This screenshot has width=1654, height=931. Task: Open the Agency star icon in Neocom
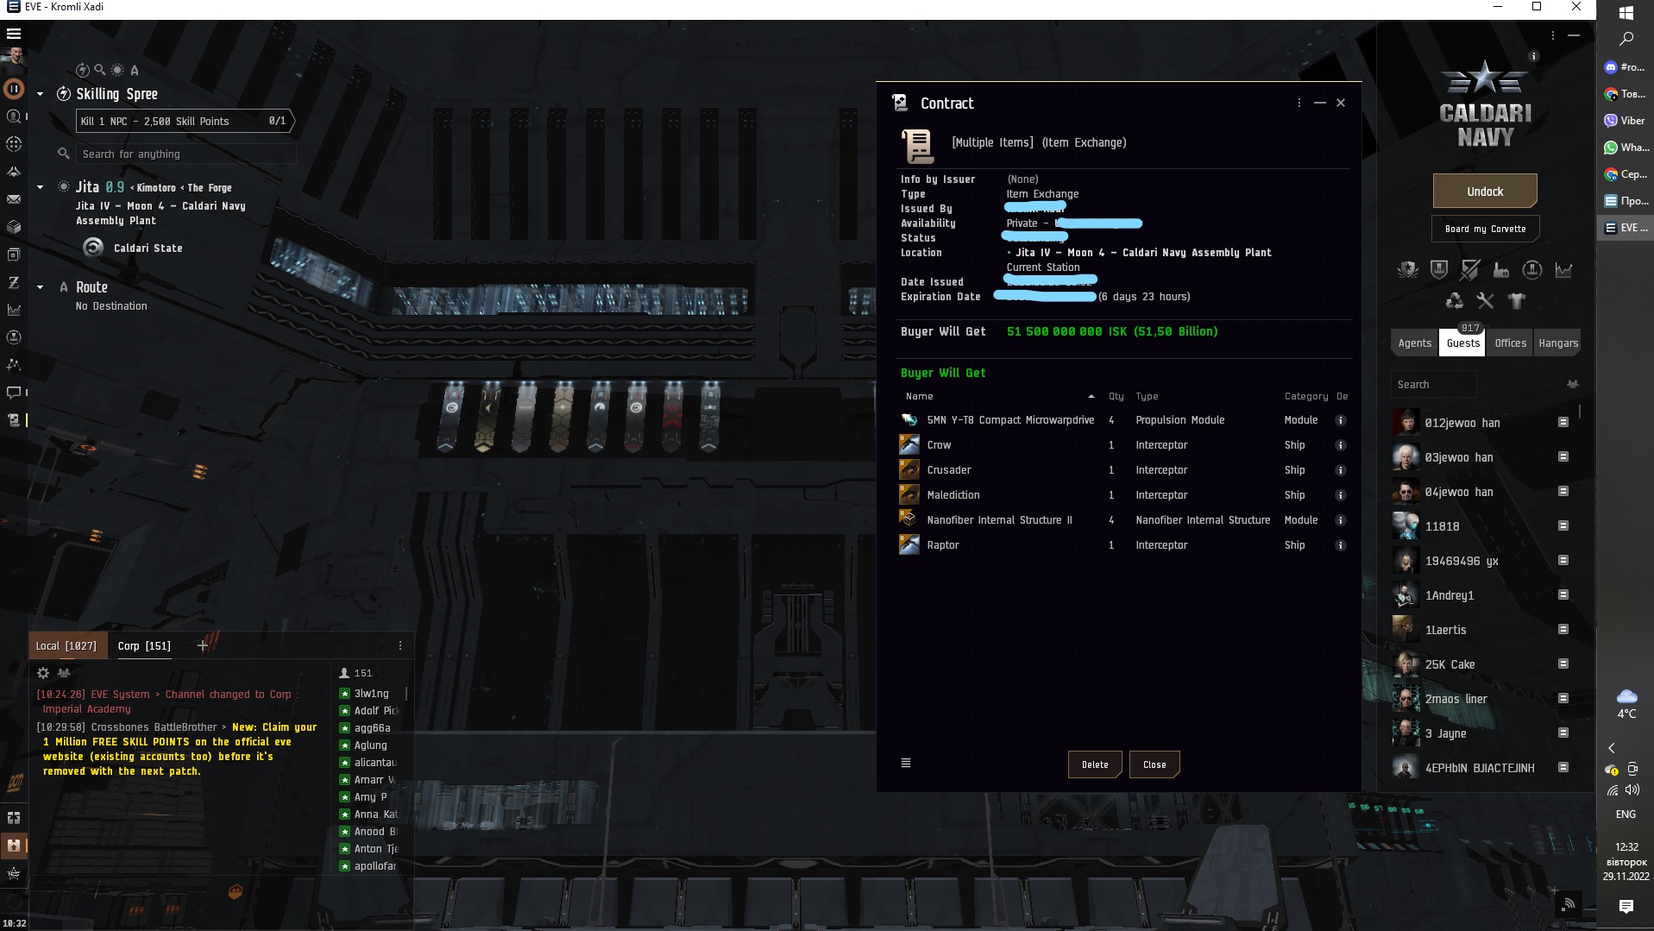tap(14, 873)
